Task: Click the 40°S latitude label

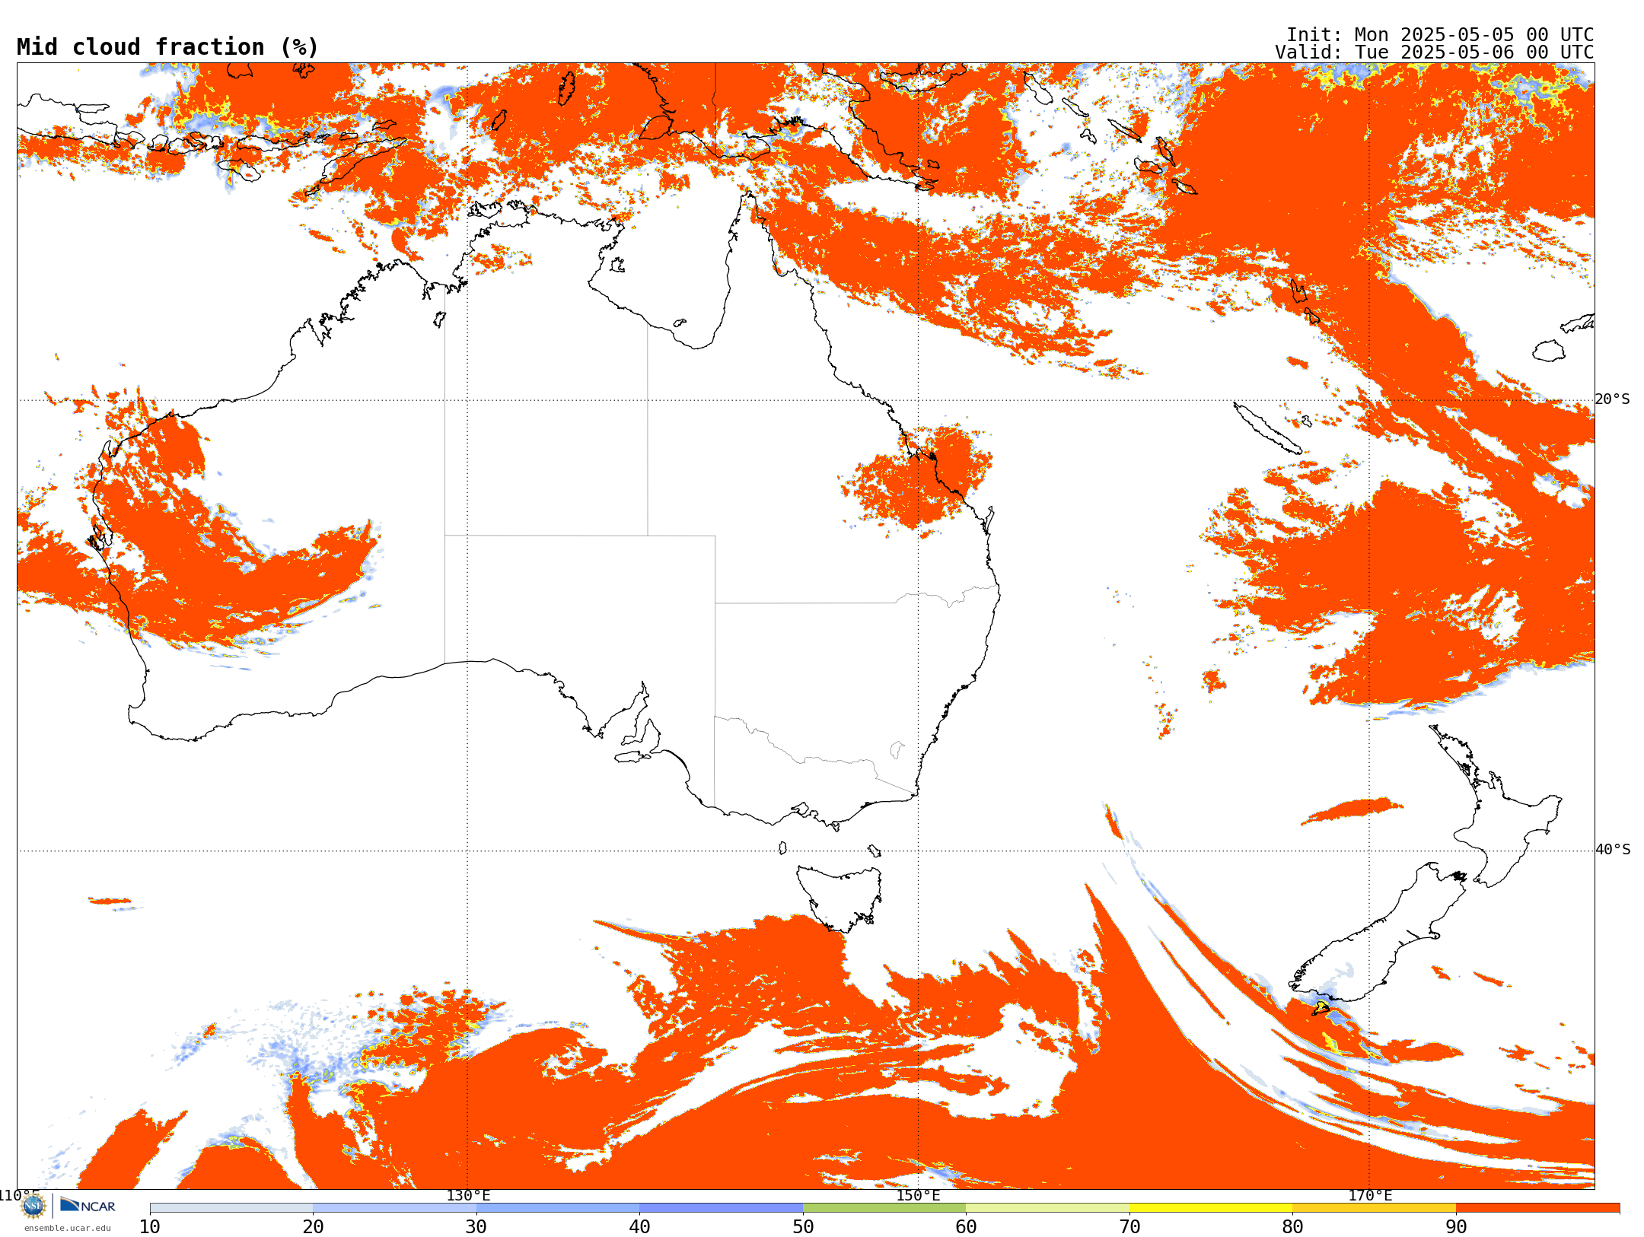Action: click(1613, 850)
